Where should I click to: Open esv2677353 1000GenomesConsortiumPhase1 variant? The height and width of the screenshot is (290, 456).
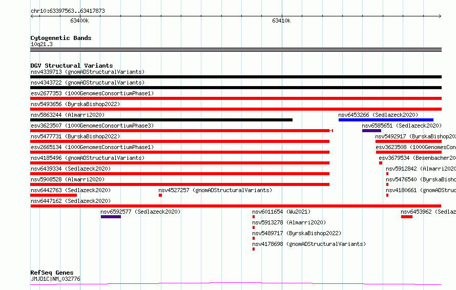92,93
